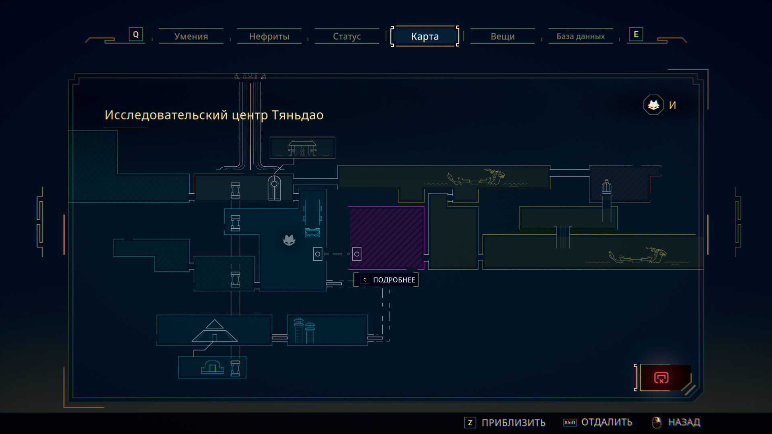Open the Нефриты tab

click(269, 36)
